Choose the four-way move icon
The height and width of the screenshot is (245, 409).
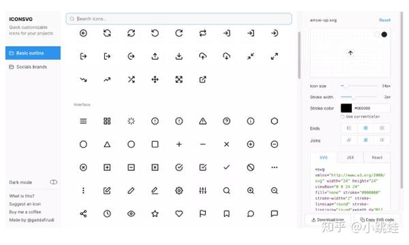pos(155,80)
